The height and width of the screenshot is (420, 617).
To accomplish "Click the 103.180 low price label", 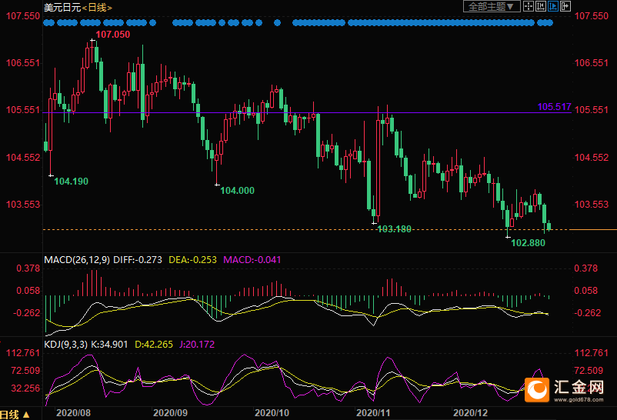I will (395, 229).
